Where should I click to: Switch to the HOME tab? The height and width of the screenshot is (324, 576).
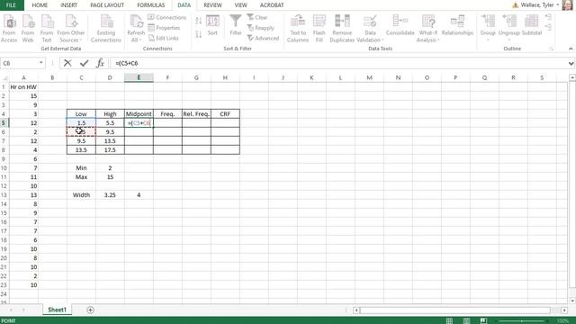pos(40,5)
